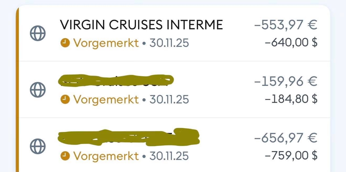Viewport: 346px width, 172px height.
Task: Click pending clock icon in −184,80 $ row
Action: [65, 99]
